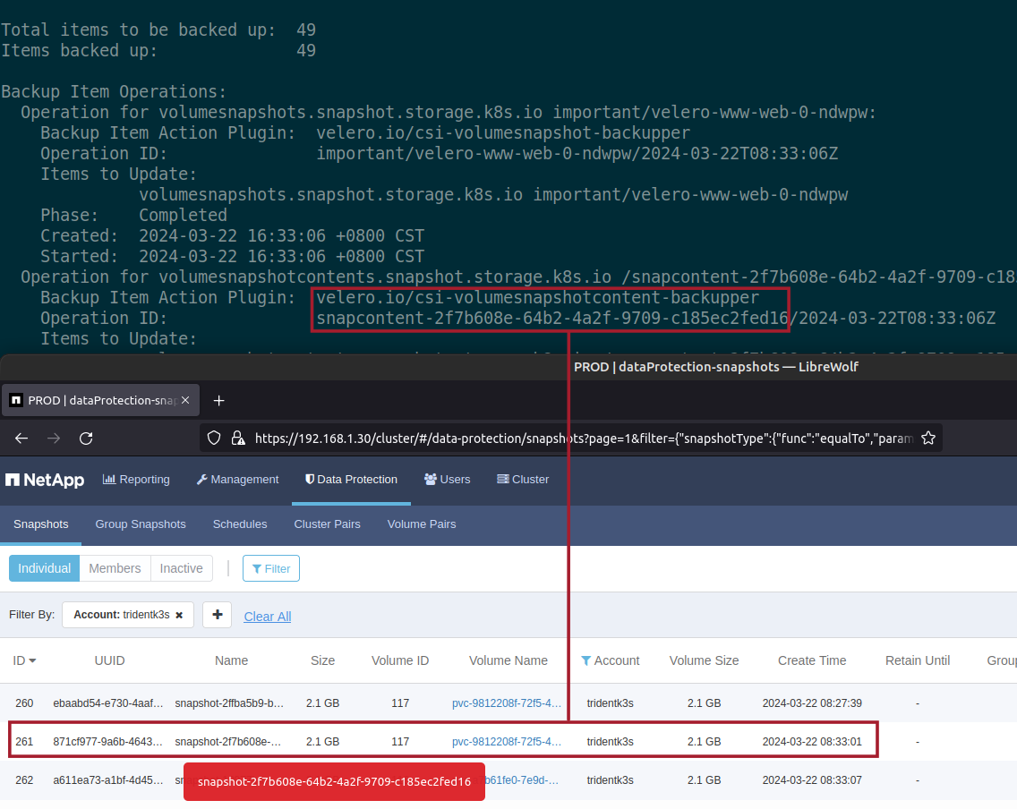Switch to Volume Pairs tab
The height and width of the screenshot is (809, 1017).
coord(422,524)
